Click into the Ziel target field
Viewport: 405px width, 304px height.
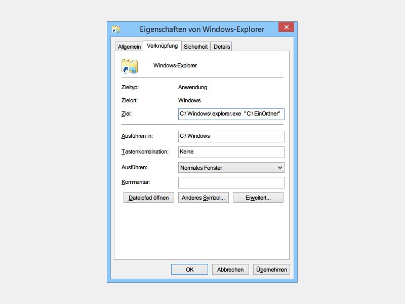[231, 114]
